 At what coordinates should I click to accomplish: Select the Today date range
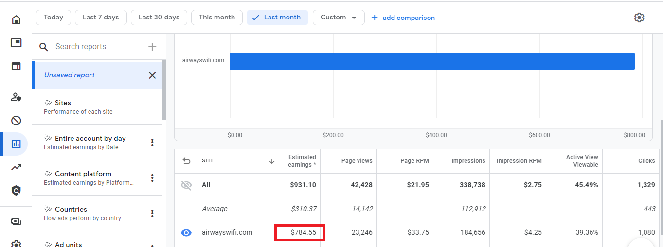54,18
